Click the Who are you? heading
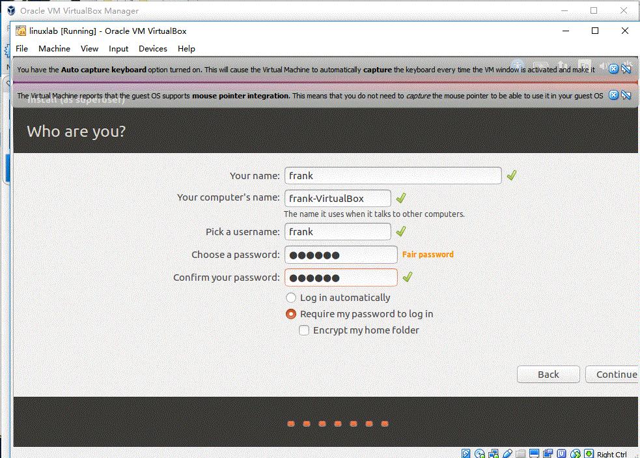 tap(76, 132)
